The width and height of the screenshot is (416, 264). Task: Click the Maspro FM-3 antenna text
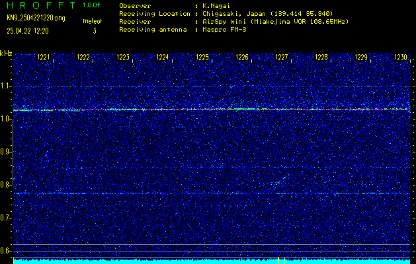224,30
